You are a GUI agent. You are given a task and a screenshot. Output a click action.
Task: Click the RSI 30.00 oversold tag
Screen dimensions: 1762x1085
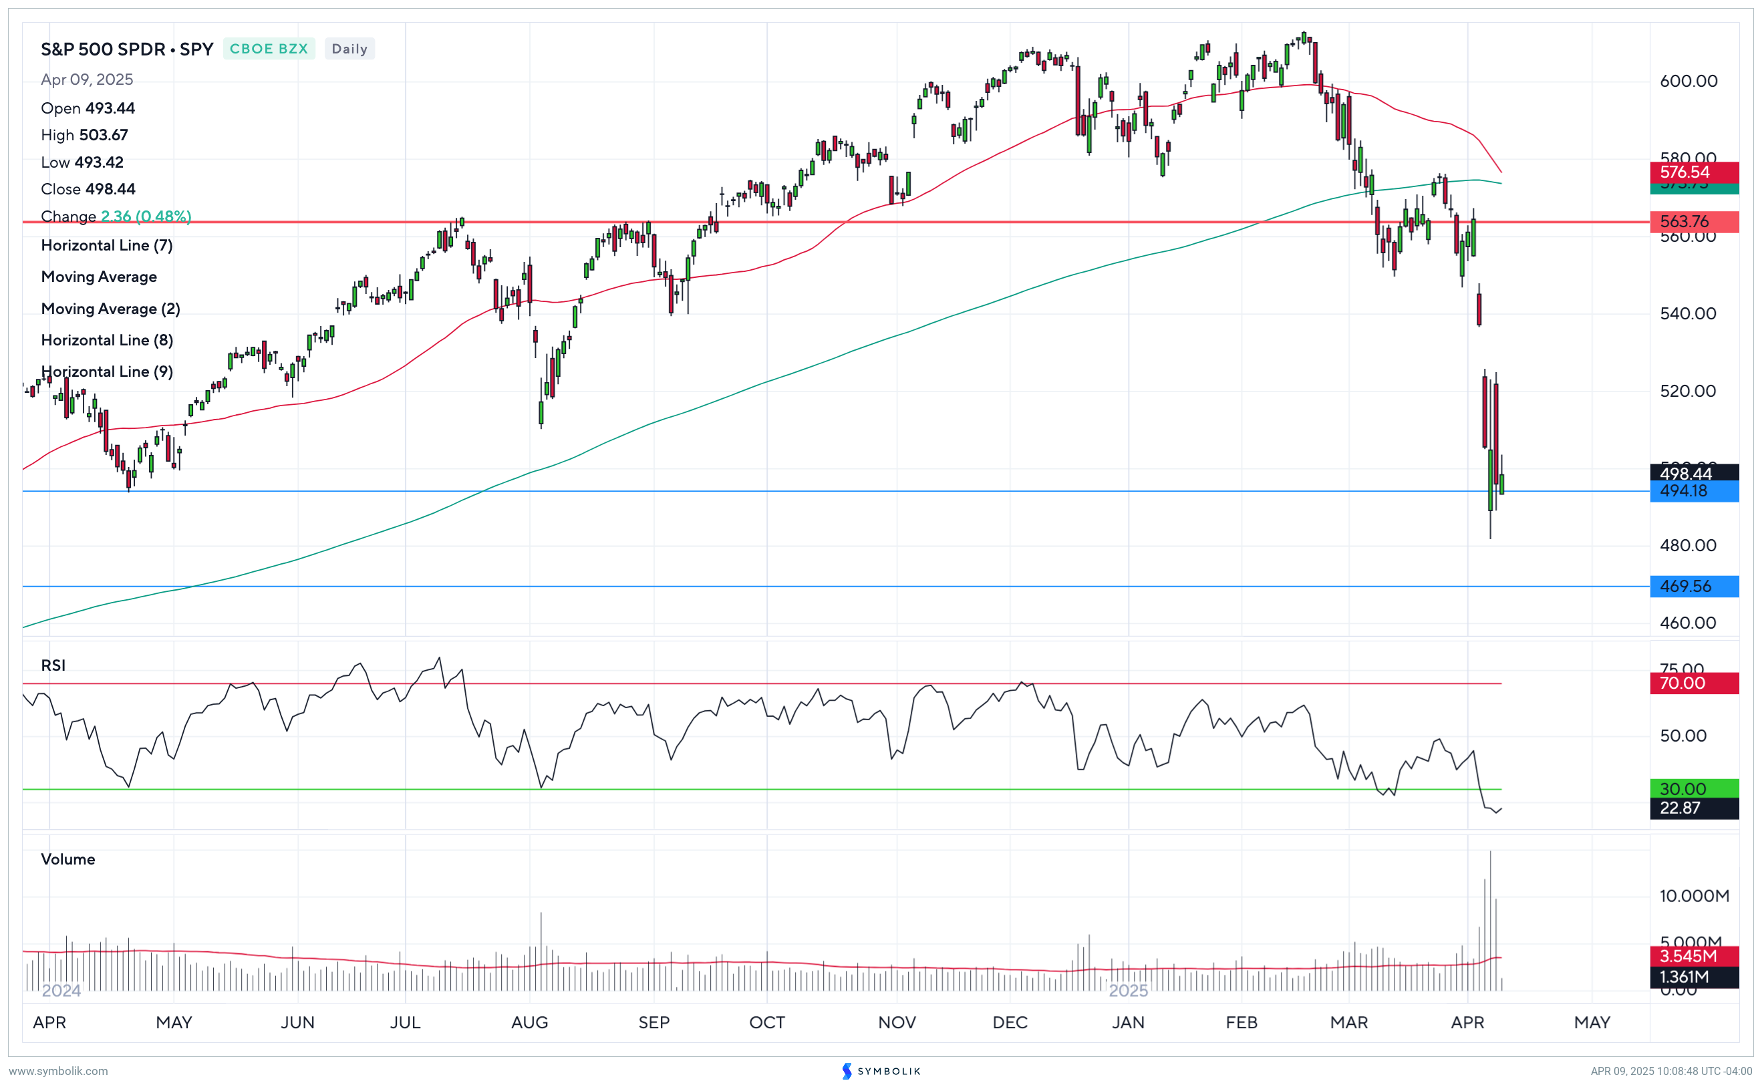pos(1694,788)
